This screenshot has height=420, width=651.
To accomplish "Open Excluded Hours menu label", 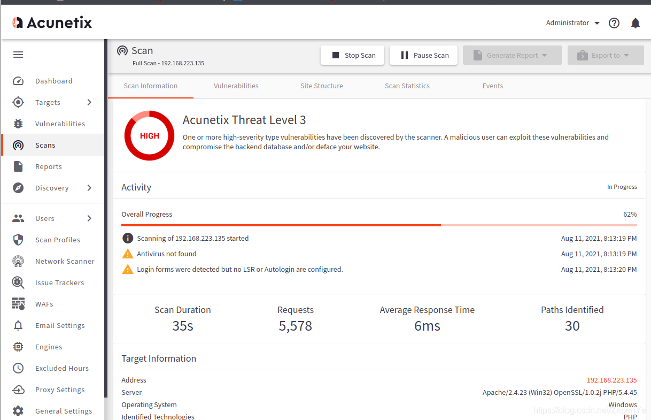I will pyautogui.click(x=62, y=368).
